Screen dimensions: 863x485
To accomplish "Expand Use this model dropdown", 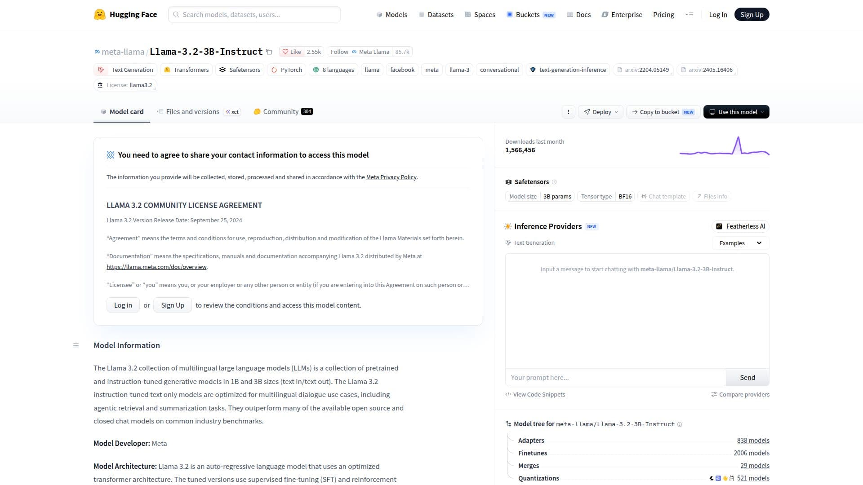I will [x=736, y=112].
